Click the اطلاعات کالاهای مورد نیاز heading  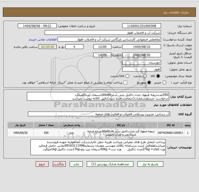click(172, 105)
